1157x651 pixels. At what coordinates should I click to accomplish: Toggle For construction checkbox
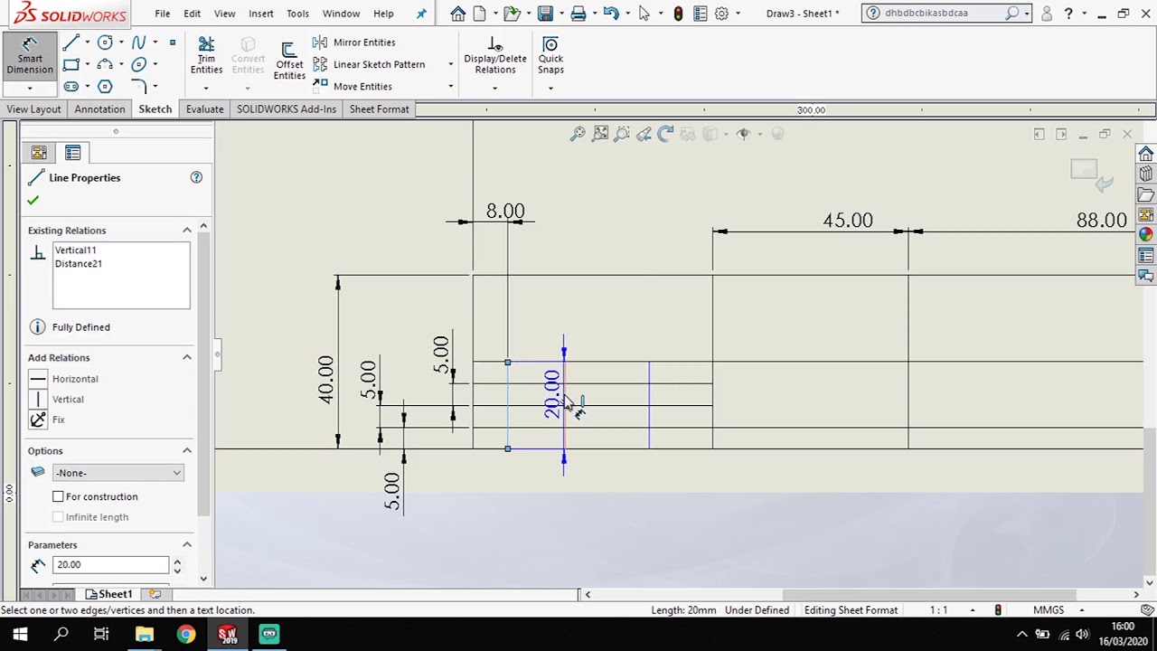tap(58, 496)
